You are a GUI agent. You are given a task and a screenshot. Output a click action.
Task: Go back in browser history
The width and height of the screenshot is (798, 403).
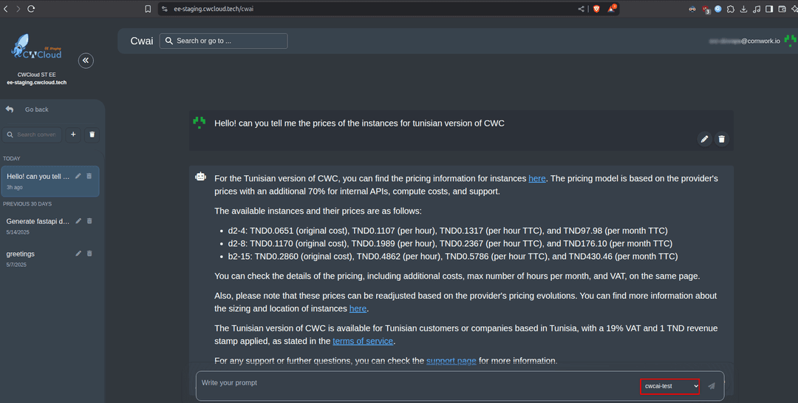point(6,9)
